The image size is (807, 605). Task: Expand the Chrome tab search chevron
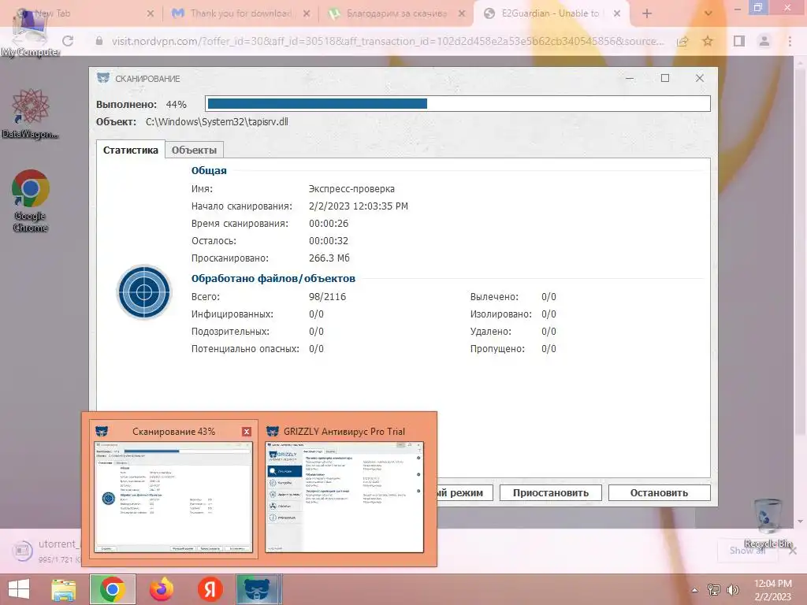708,14
